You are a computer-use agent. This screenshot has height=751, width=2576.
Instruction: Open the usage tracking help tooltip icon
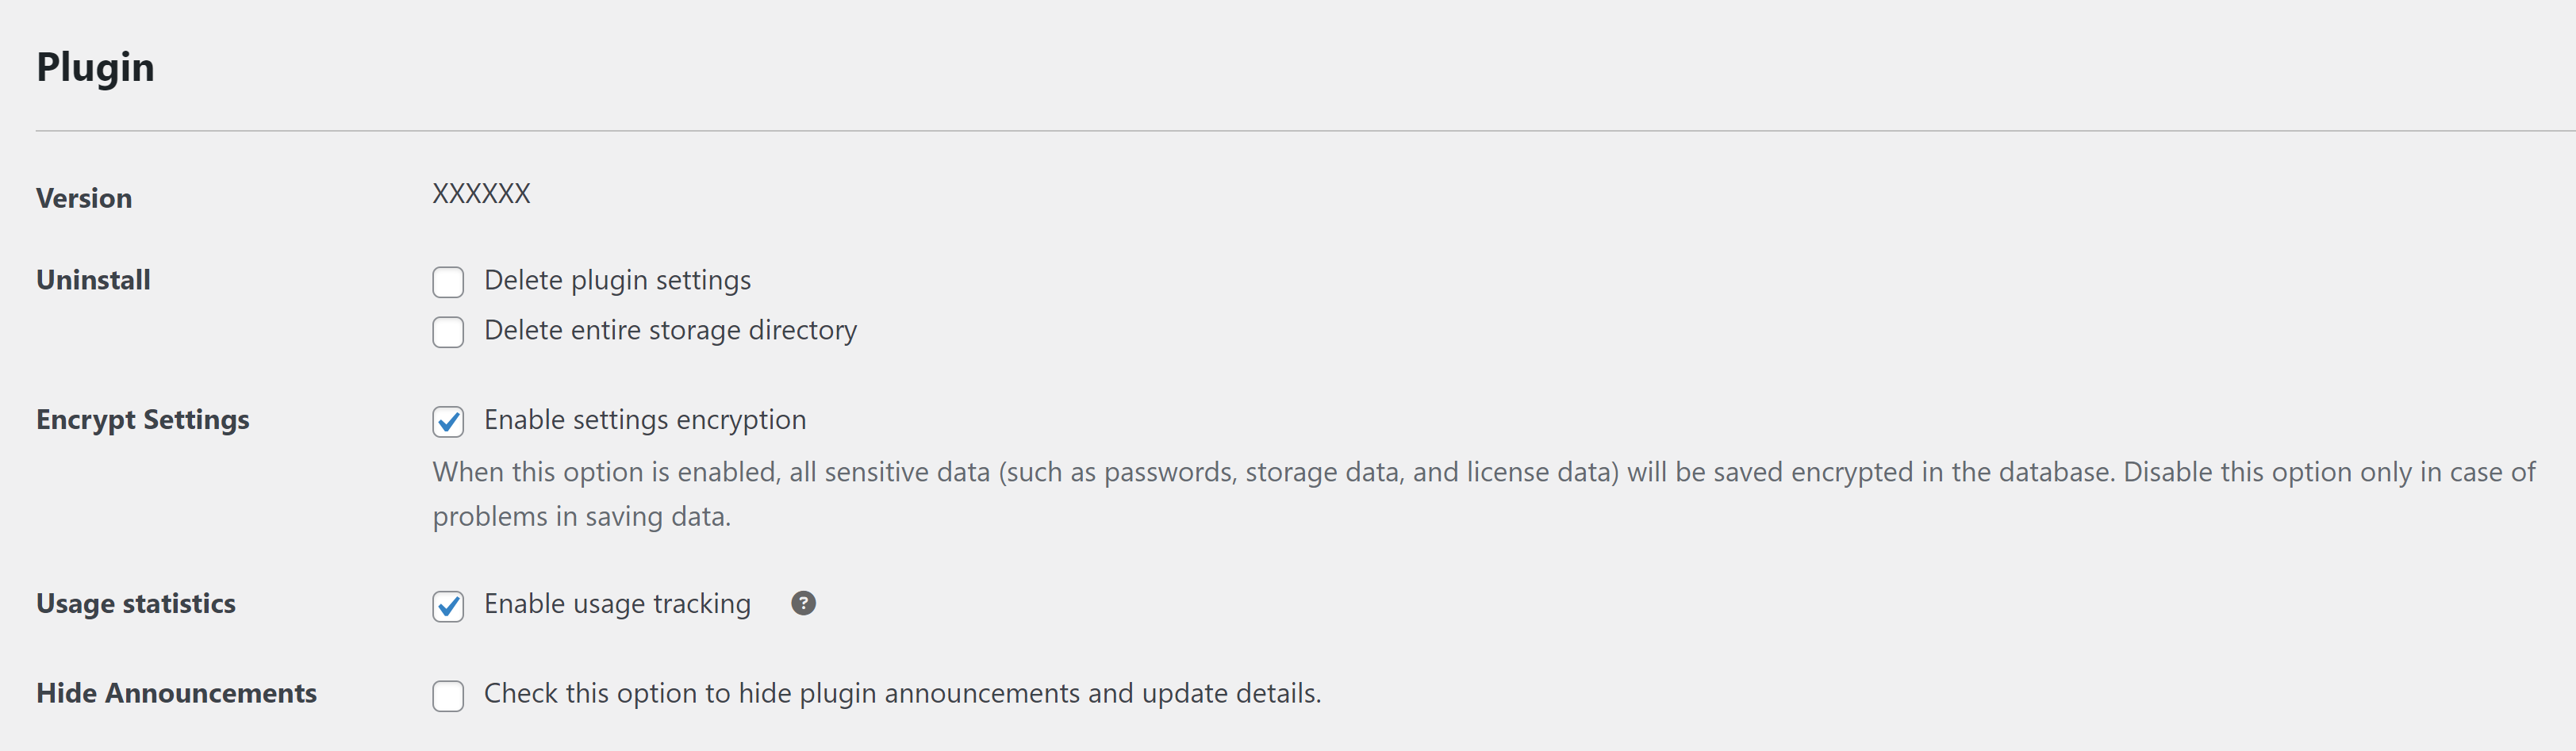click(803, 603)
